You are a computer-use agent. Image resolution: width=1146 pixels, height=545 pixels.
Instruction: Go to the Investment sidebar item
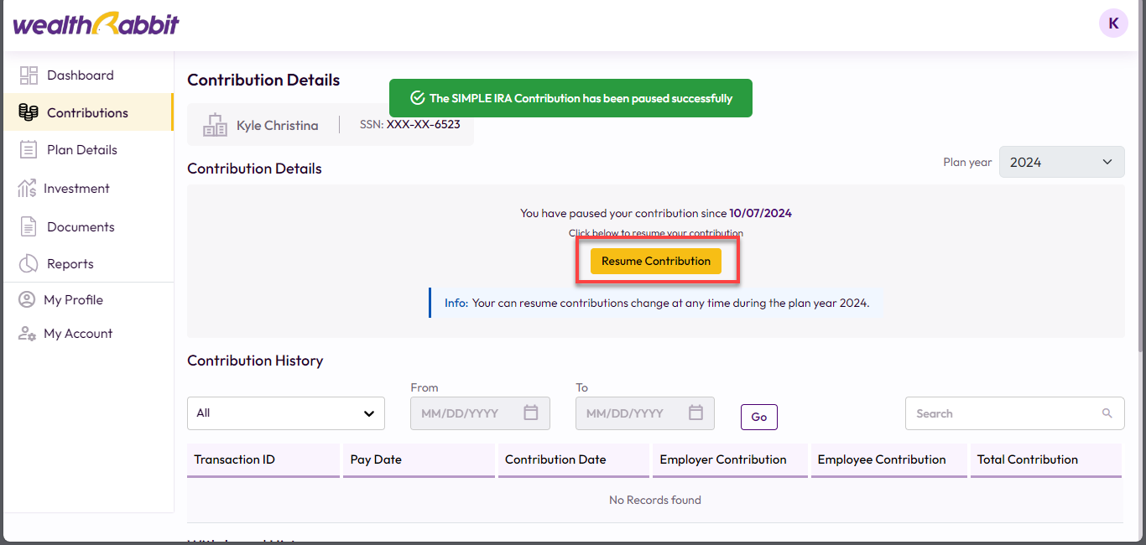click(76, 189)
